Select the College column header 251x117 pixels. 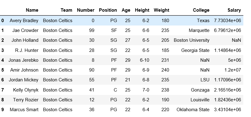click(x=201, y=10)
